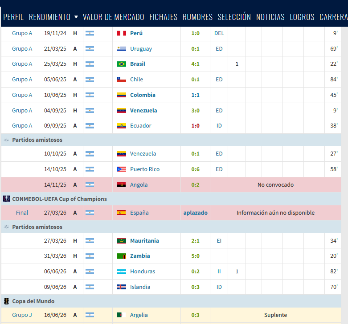Click EI position in Mauritania row
Image resolution: width=348 pixels, height=324 pixels.
point(219,240)
